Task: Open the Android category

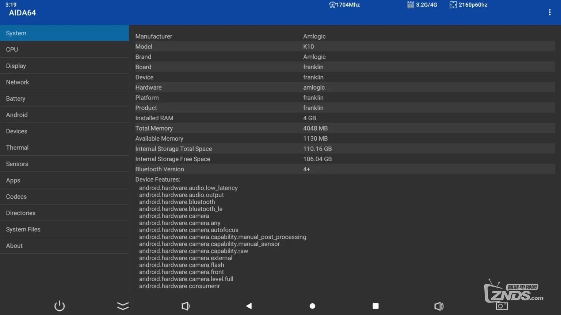Action: 65,115
